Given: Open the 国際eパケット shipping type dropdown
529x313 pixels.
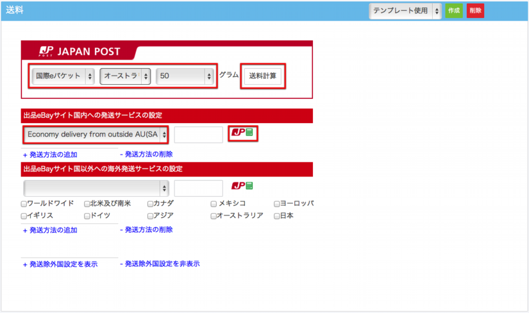Looking at the screenshot, I should click(63, 76).
